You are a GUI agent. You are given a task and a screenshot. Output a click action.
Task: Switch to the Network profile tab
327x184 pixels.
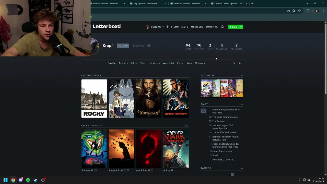coord(200,63)
